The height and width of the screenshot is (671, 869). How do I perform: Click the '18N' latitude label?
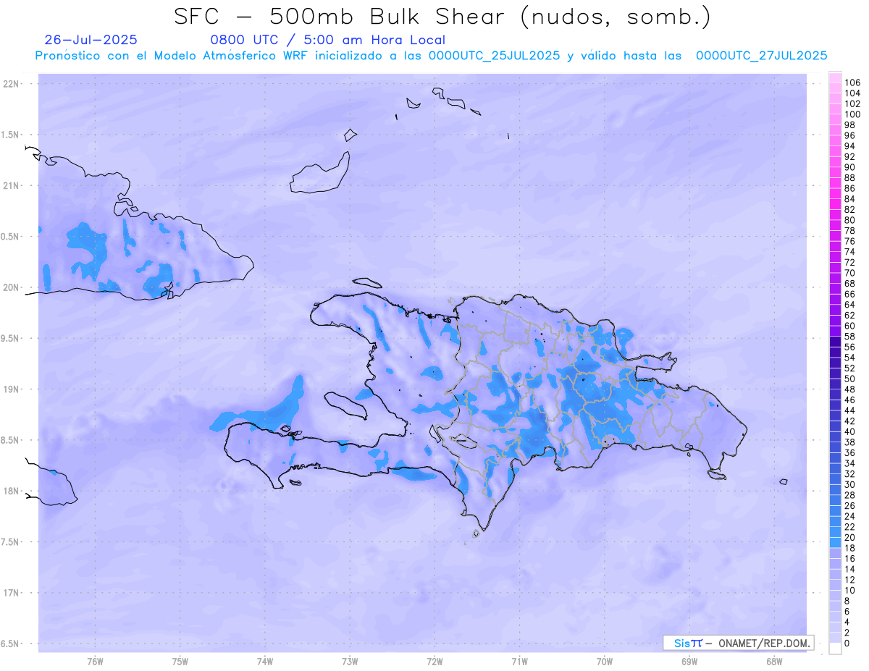point(12,491)
